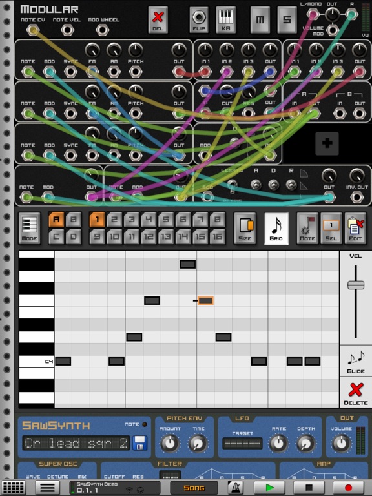Screen dimensions: 372x496
Task: Toggle mute with the M button
Action: click(x=260, y=20)
